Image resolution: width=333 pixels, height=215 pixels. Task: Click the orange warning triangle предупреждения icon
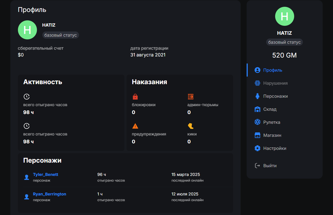pos(135,126)
